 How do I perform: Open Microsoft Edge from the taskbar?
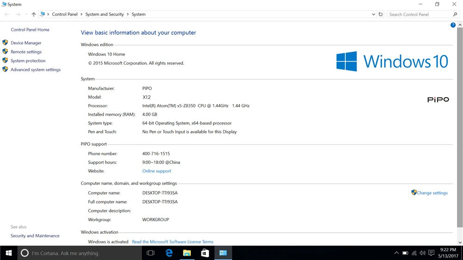click(x=169, y=253)
